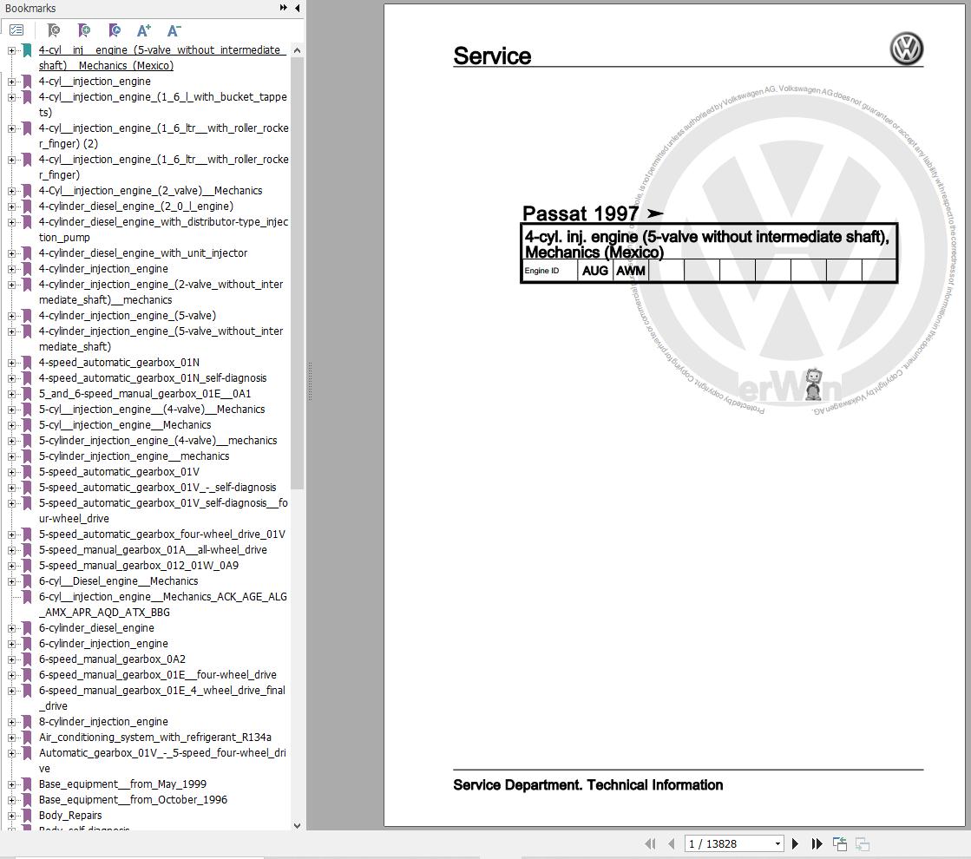Click the panel chevron to show more options

pos(283,8)
